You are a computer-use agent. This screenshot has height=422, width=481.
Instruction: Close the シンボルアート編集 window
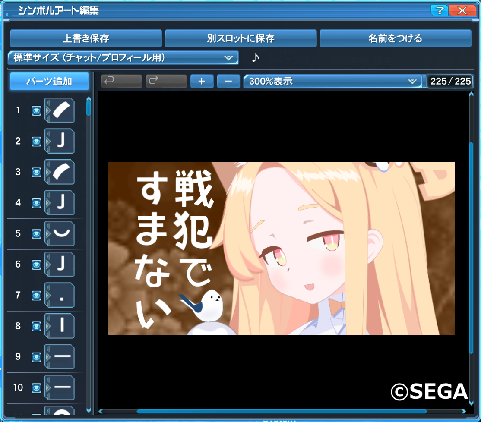462,10
